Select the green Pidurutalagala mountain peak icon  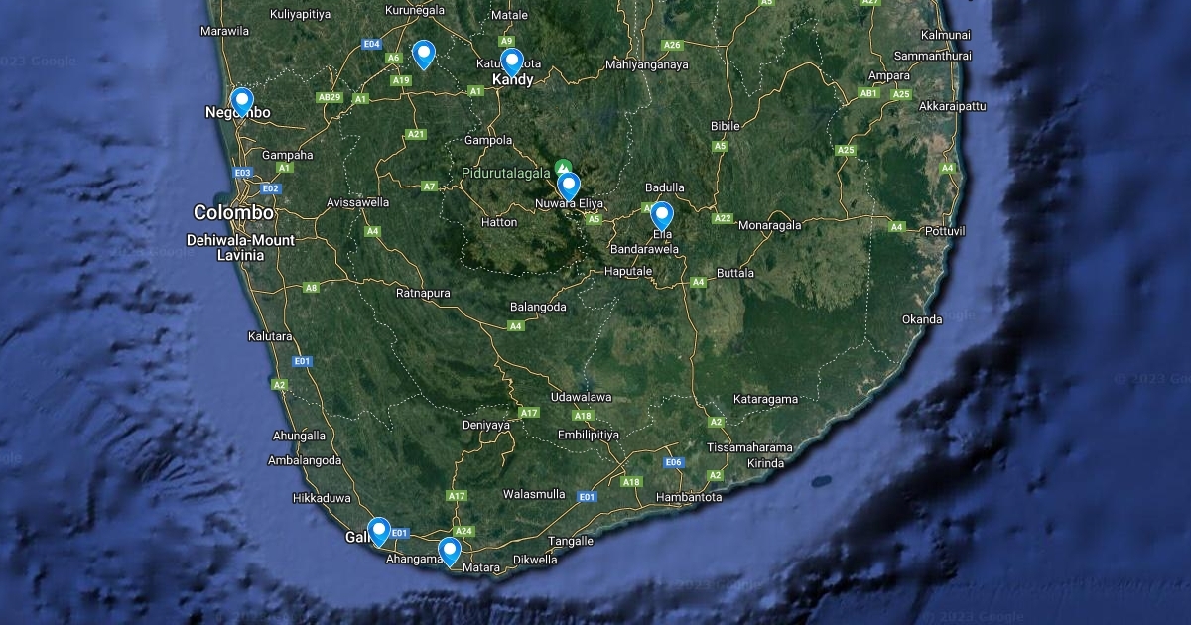(x=563, y=166)
